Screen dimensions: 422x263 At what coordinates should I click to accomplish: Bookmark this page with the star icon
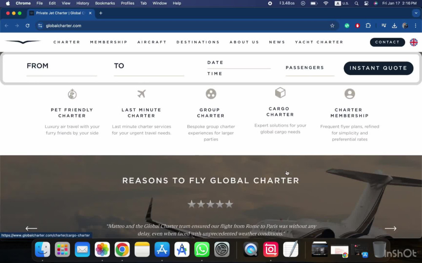pyautogui.click(x=332, y=26)
